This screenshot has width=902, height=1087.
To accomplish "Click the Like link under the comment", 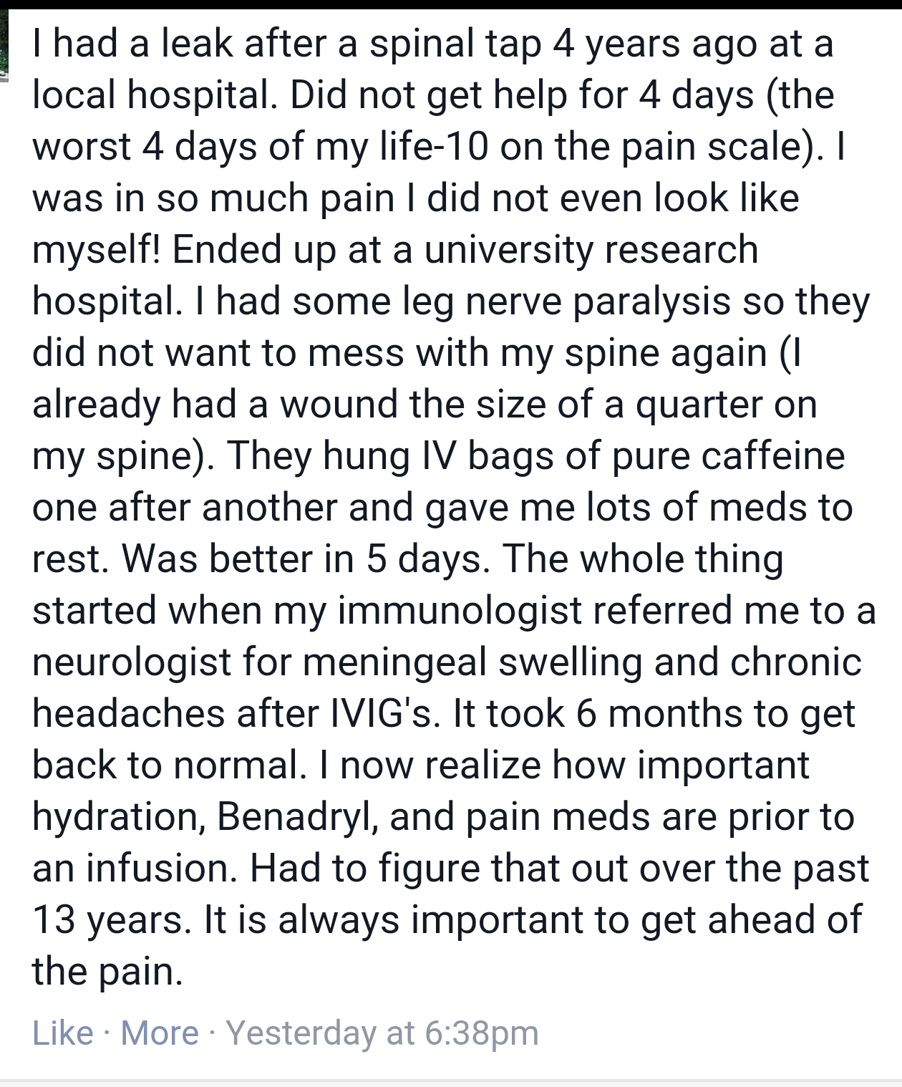I will tap(62, 1033).
